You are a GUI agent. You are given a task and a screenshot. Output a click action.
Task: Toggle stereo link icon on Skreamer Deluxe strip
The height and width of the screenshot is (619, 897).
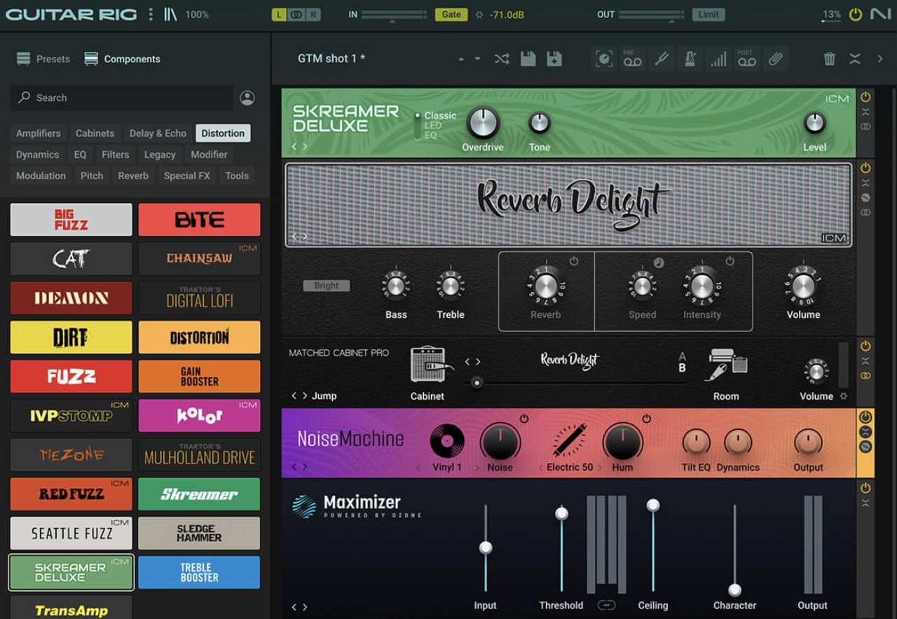pos(865,127)
